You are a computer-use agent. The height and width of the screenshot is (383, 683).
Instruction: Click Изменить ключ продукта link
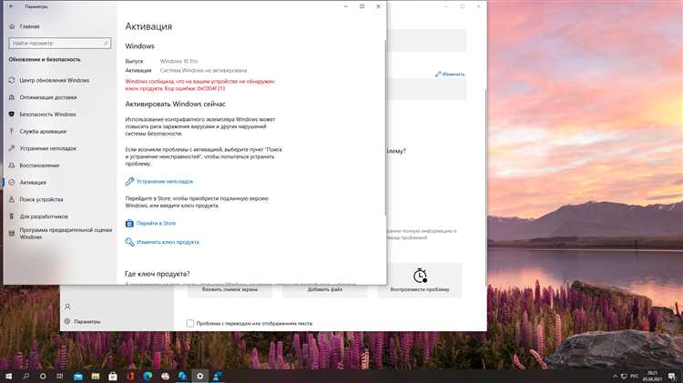coord(168,242)
